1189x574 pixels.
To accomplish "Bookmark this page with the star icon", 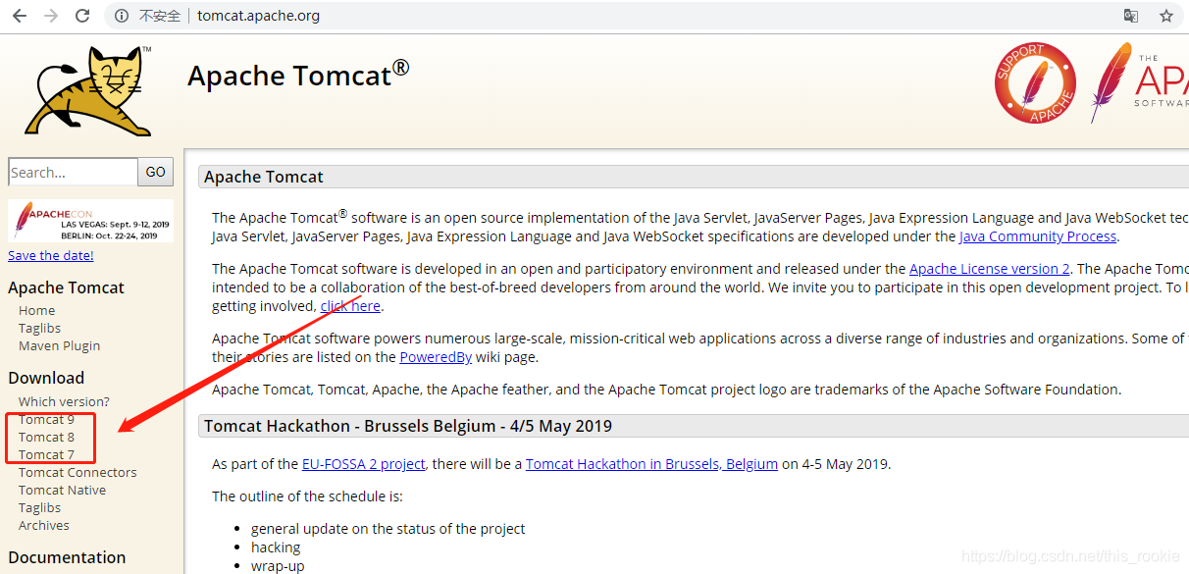I will (1166, 16).
